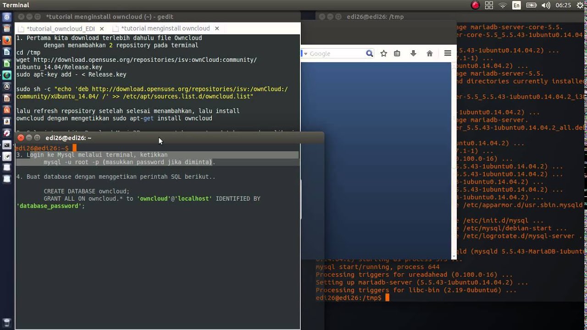Click Firefox bookmark star icon

(384, 54)
